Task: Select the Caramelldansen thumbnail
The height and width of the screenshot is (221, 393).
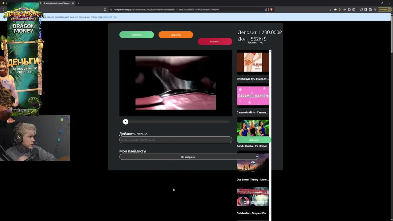Action: [x=253, y=96]
